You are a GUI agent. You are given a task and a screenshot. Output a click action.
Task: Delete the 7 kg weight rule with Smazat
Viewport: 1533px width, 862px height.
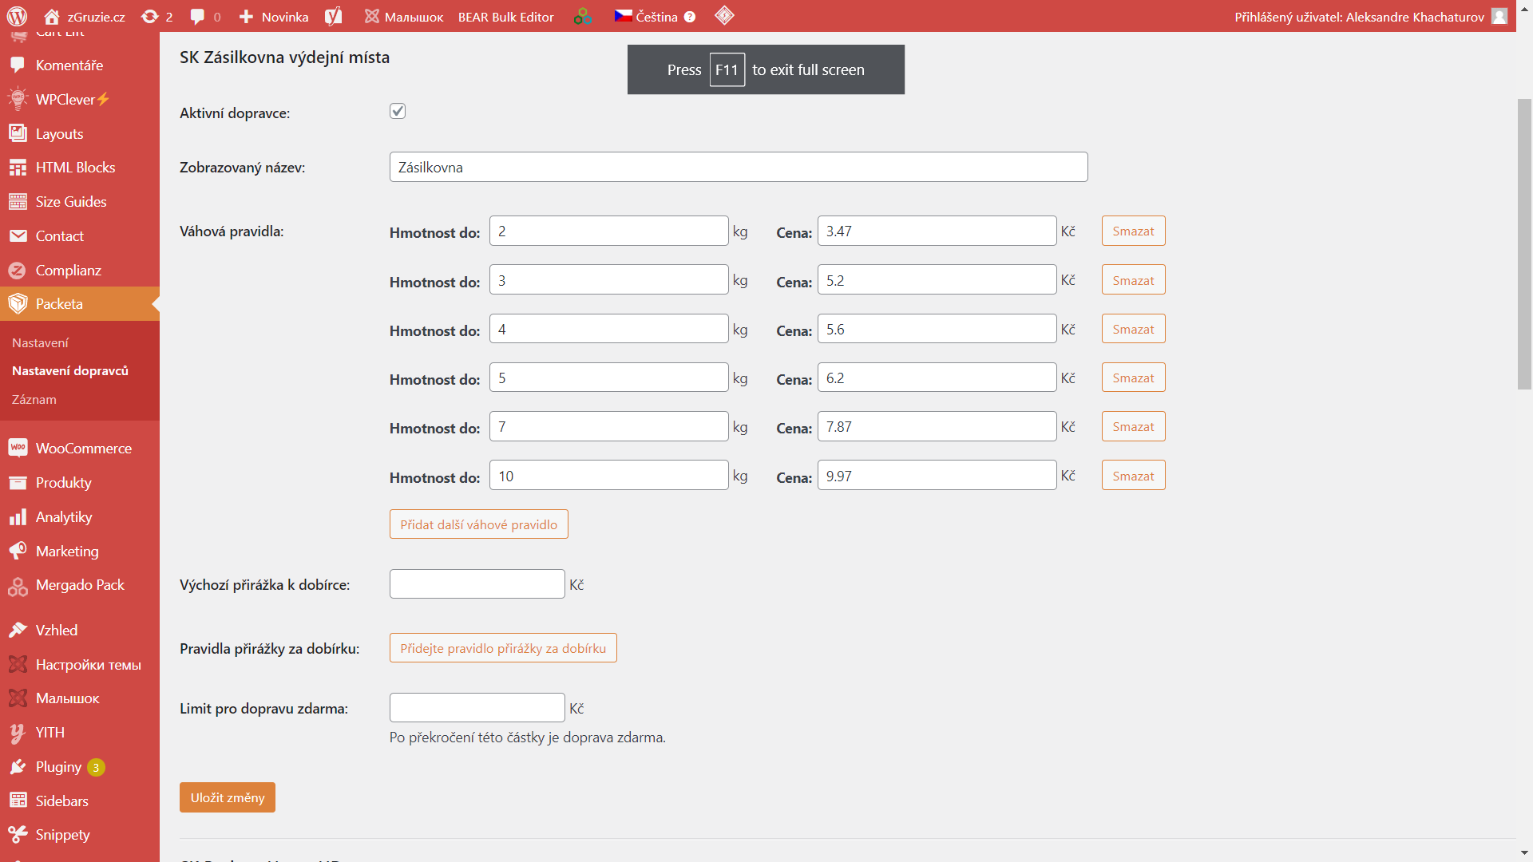point(1134,426)
